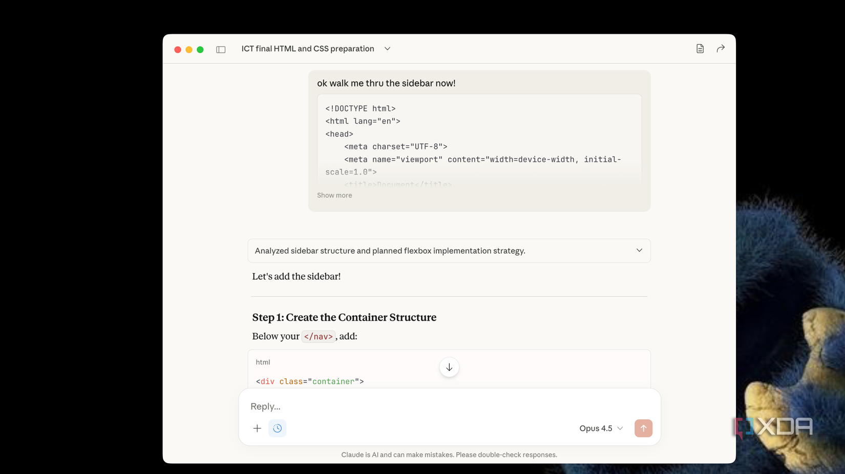
Task: Focus the Reply input field
Action: point(450,406)
